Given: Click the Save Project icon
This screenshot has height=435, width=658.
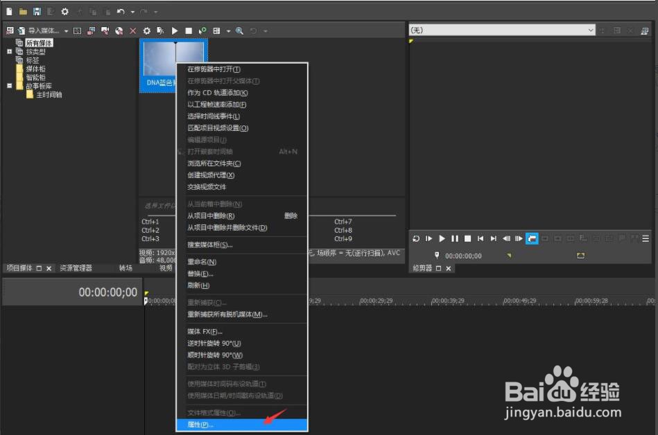Looking at the screenshot, I should pos(38,11).
